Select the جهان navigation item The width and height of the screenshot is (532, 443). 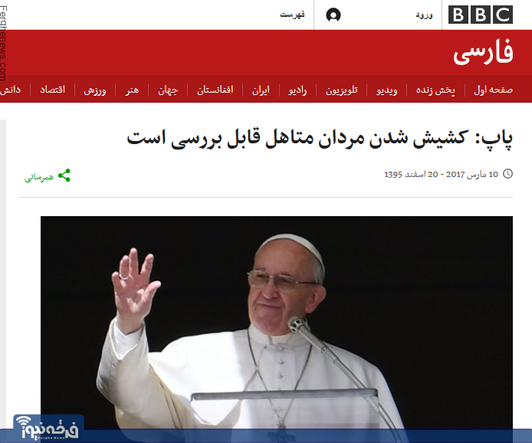pyautogui.click(x=168, y=90)
